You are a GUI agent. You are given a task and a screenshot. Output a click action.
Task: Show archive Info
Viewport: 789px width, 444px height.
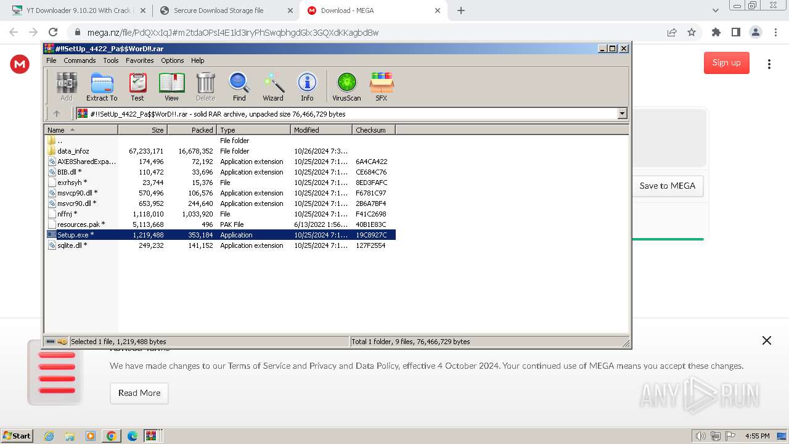click(x=307, y=86)
